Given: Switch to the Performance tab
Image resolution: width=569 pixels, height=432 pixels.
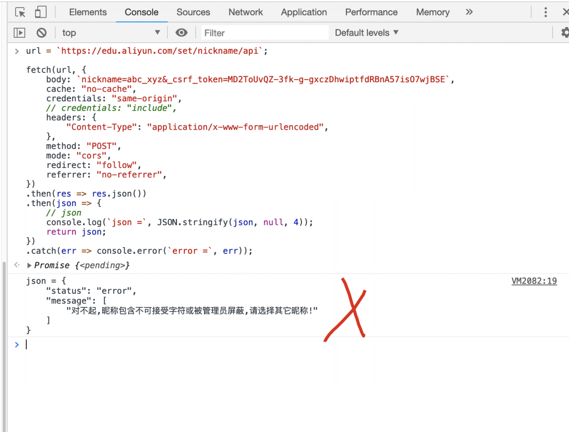Looking at the screenshot, I should pyautogui.click(x=372, y=12).
